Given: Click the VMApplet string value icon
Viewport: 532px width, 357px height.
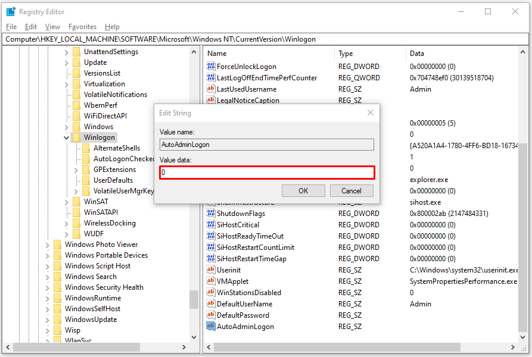Looking at the screenshot, I should [x=211, y=281].
